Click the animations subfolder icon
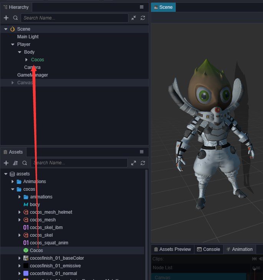The image size is (263, 280). (26, 197)
